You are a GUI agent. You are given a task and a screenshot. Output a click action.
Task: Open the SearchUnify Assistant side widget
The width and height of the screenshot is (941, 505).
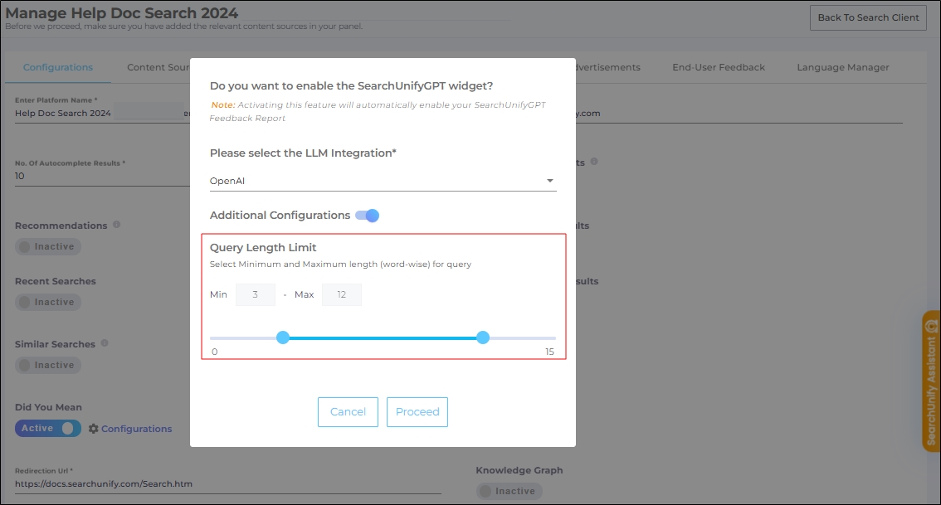[x=931, y=381]
